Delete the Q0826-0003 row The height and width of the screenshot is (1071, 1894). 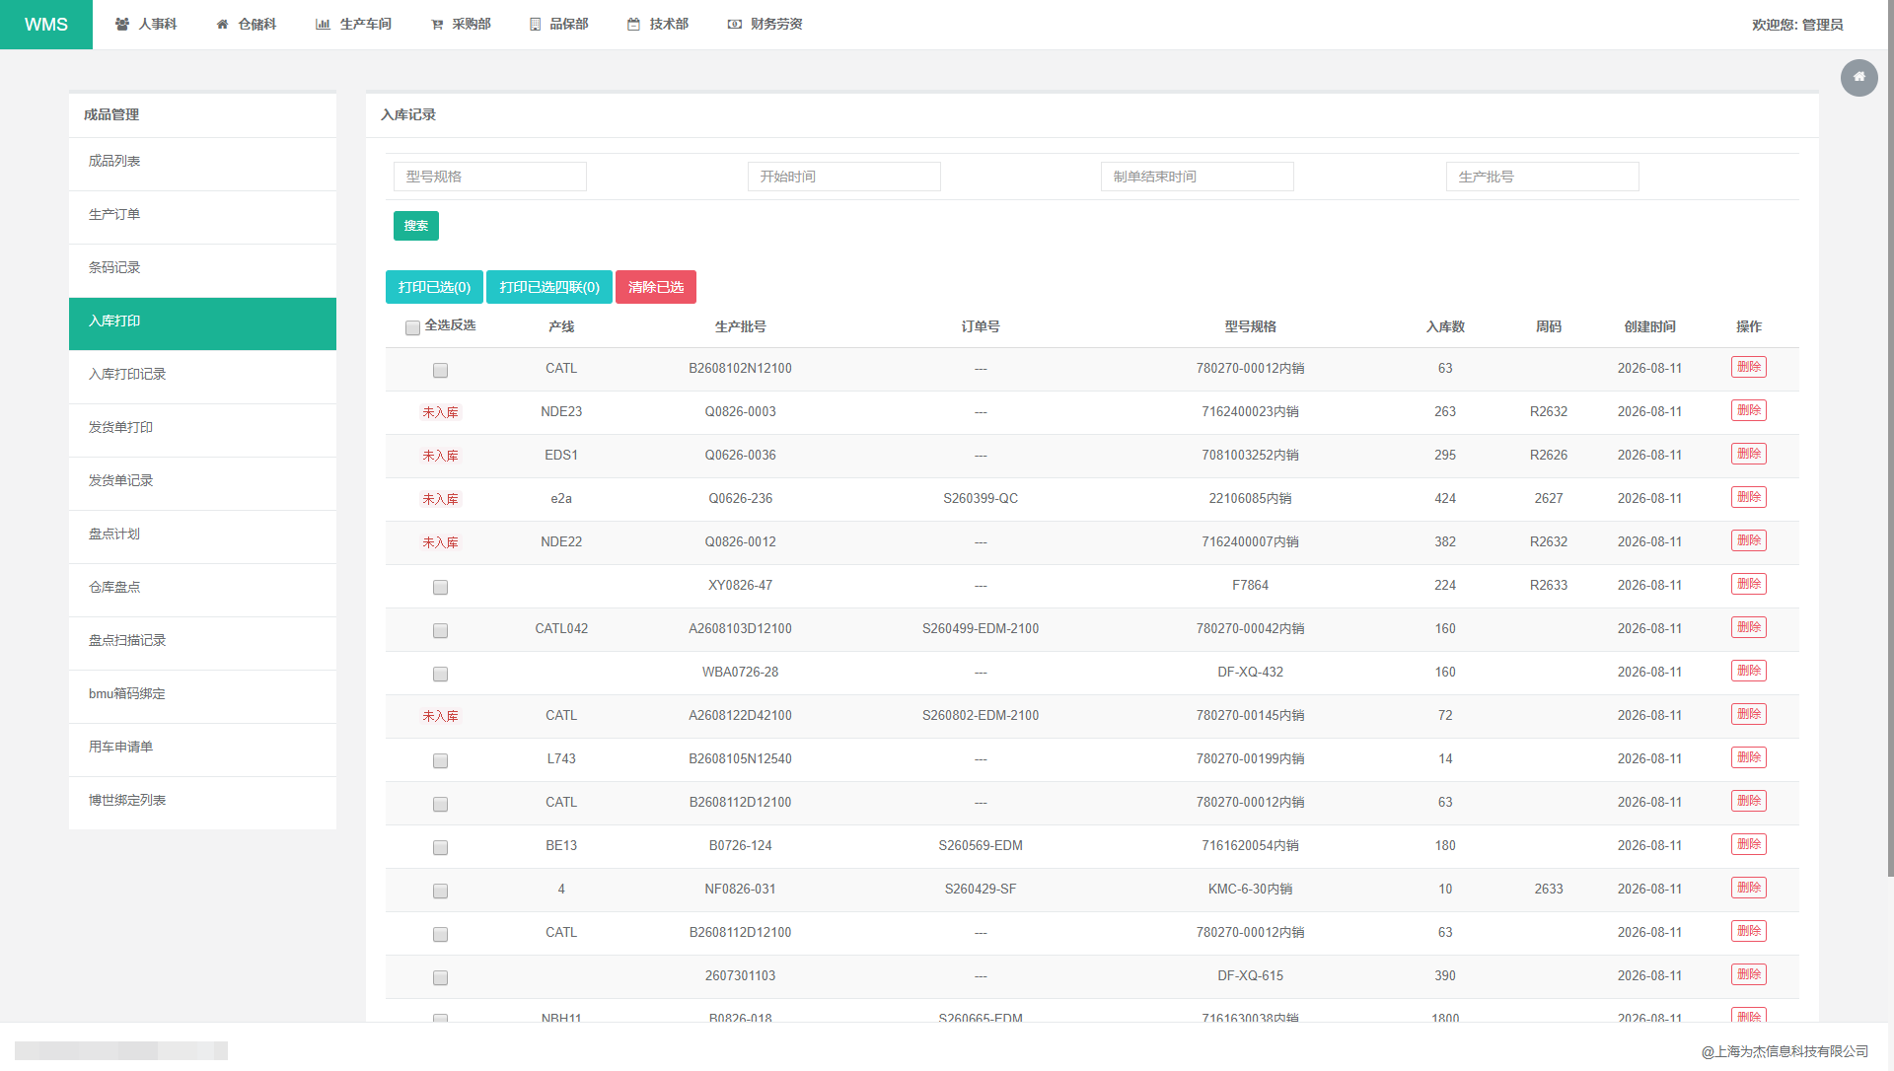click(1748, 410)
